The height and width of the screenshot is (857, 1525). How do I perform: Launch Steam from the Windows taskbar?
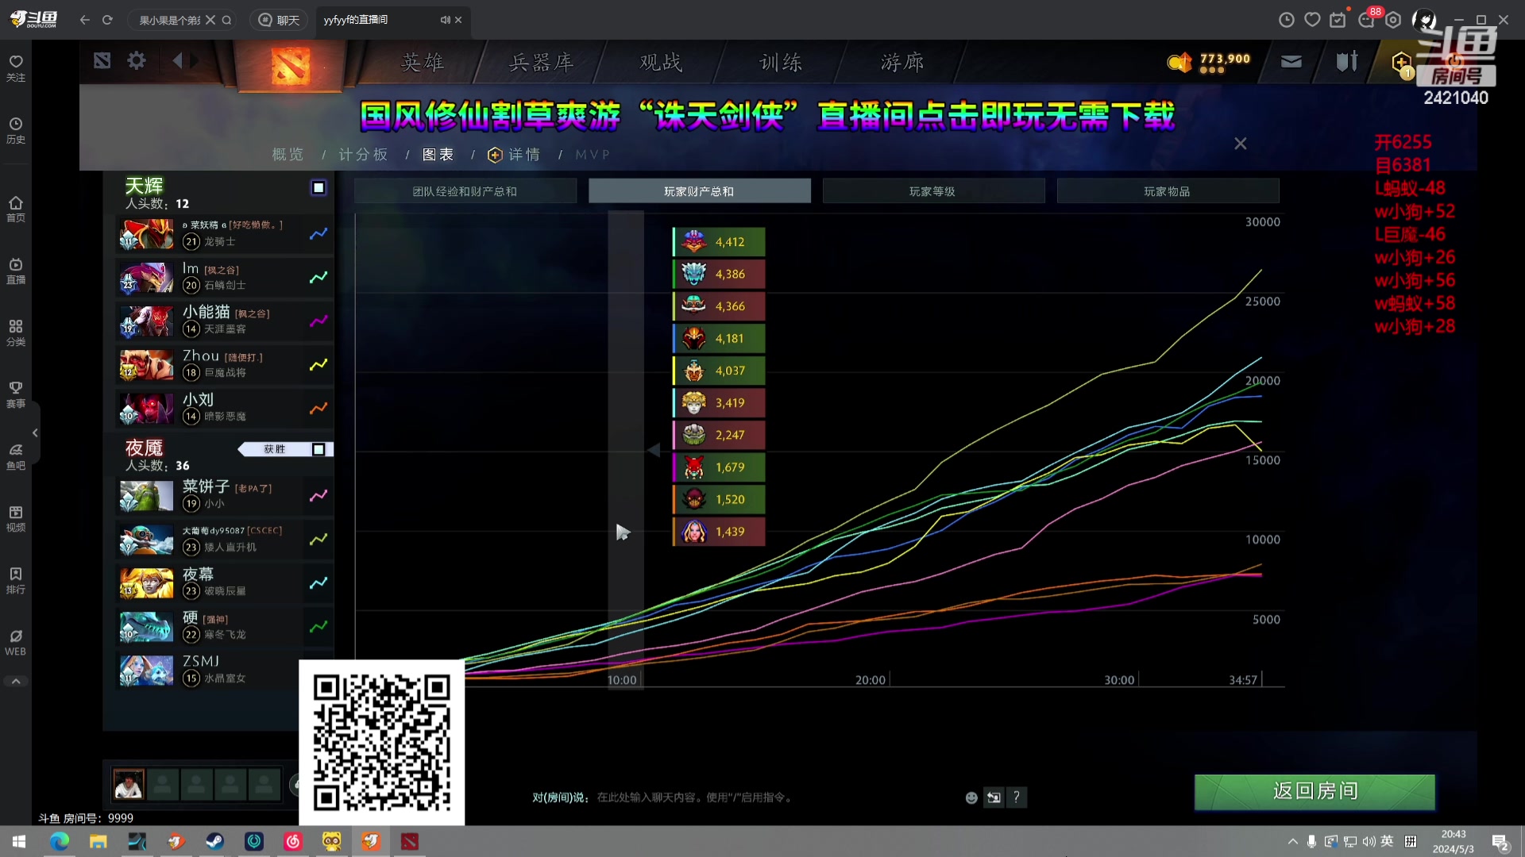[214, 841]
